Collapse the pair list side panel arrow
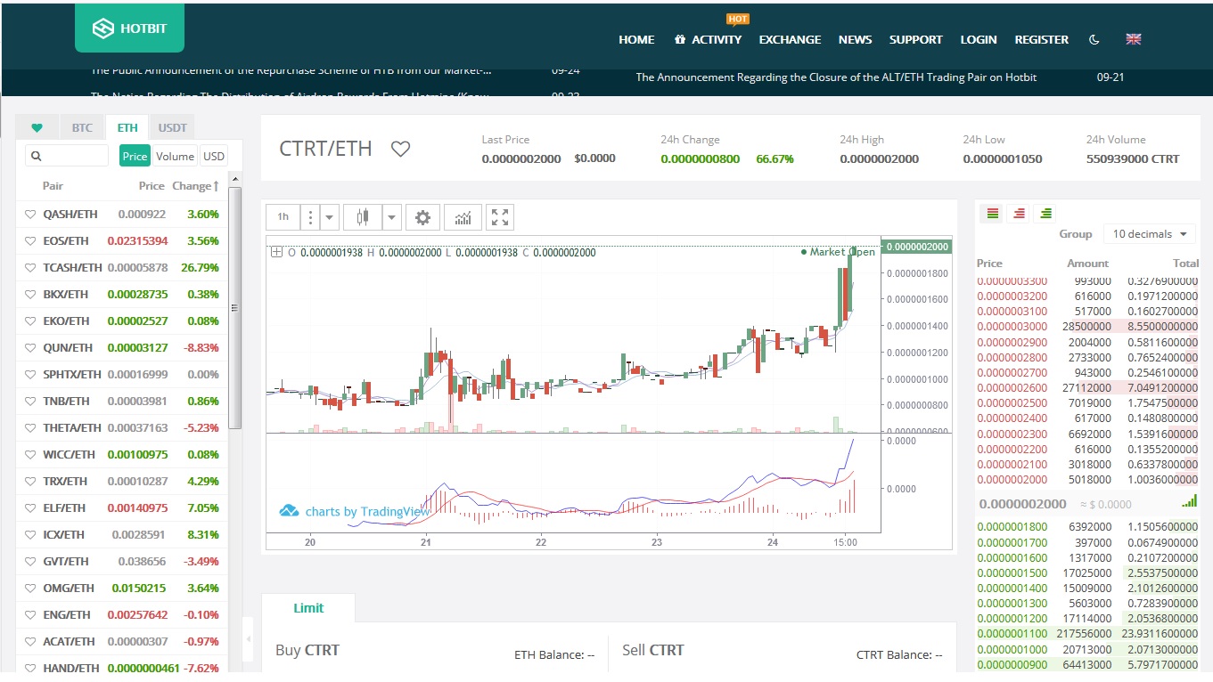The width and height of the screenshot is (1213, 682). [x=248, y=639]
